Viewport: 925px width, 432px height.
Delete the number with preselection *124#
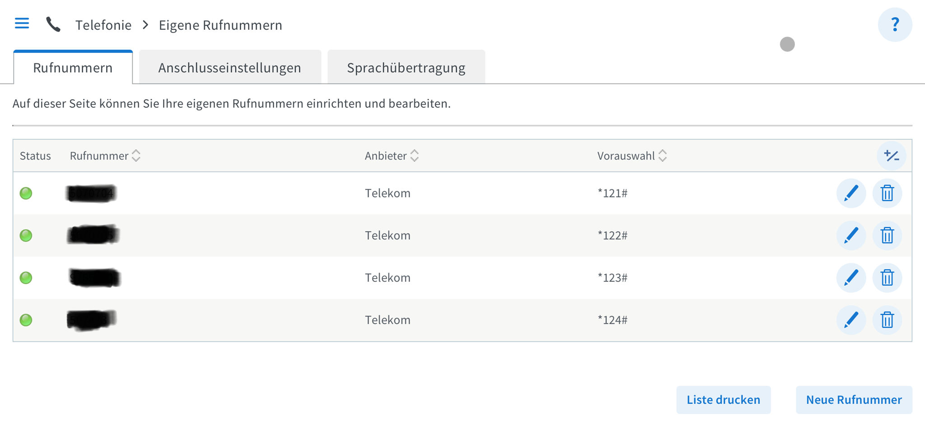(887, 320)
